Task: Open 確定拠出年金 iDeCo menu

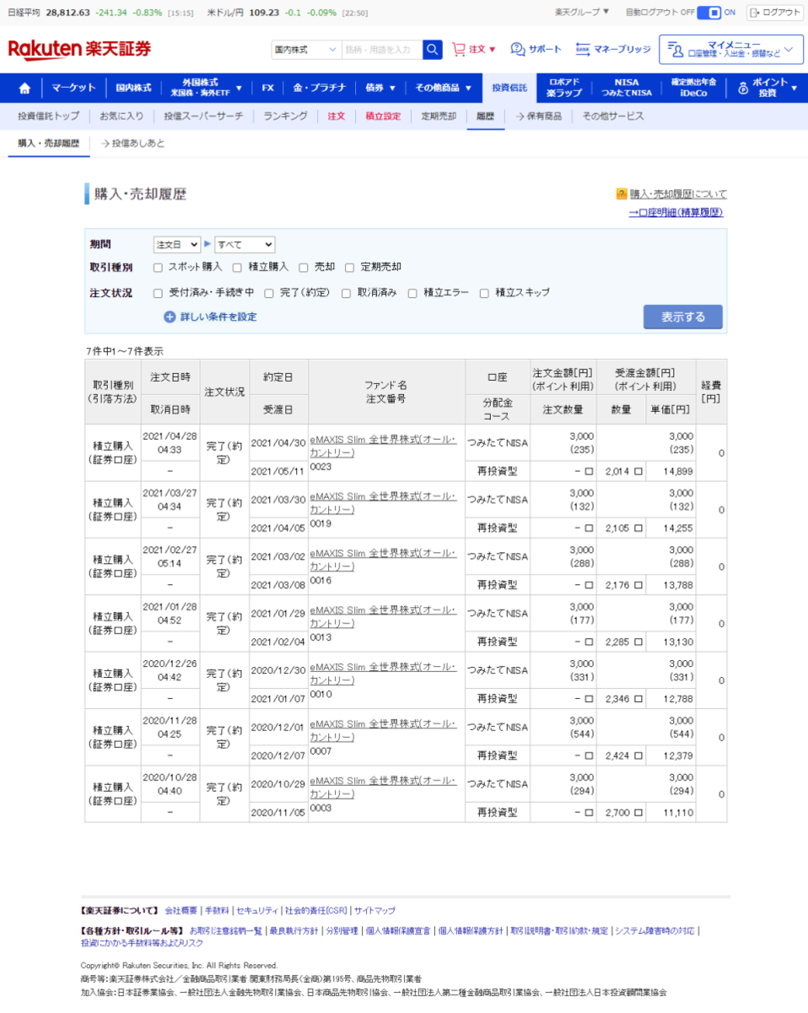Action: 693,88
